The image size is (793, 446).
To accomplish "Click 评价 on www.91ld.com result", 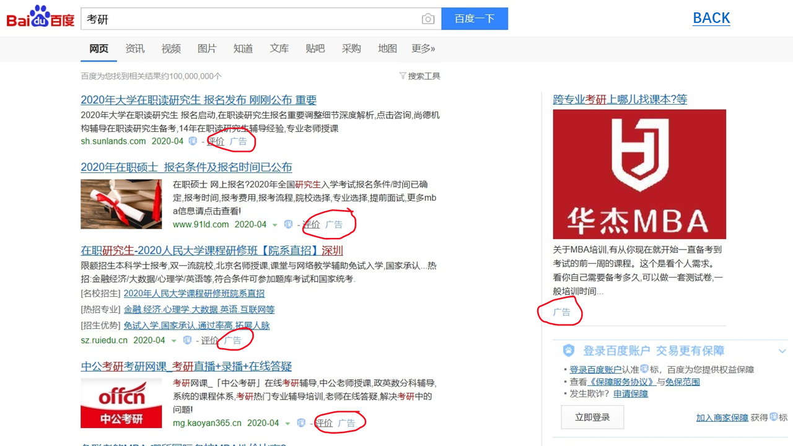I will (311, 224).
